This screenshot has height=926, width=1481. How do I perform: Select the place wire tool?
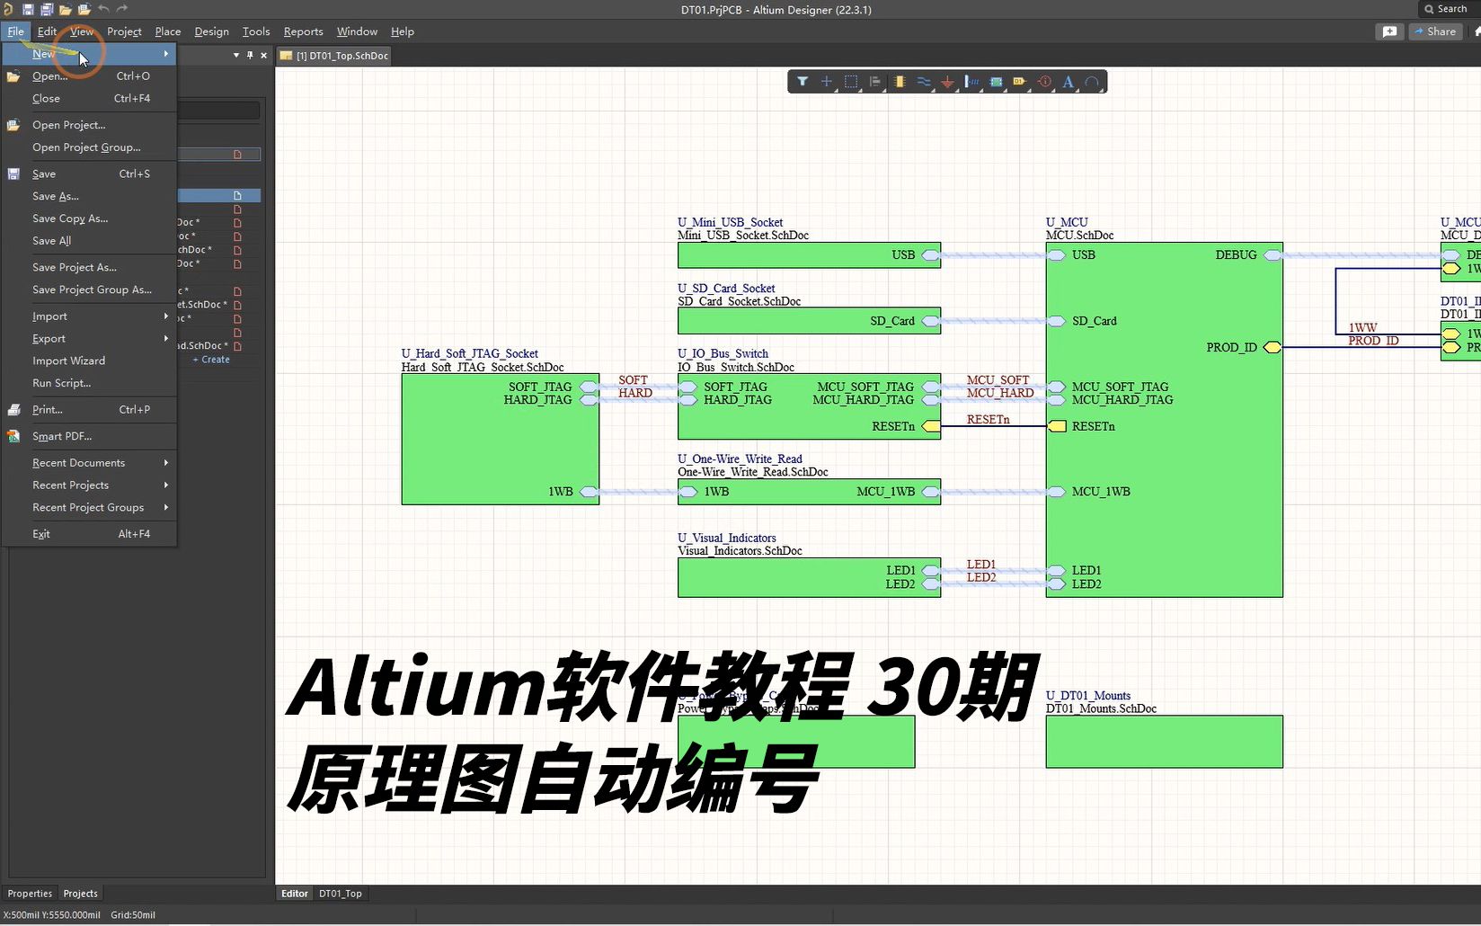924,82
